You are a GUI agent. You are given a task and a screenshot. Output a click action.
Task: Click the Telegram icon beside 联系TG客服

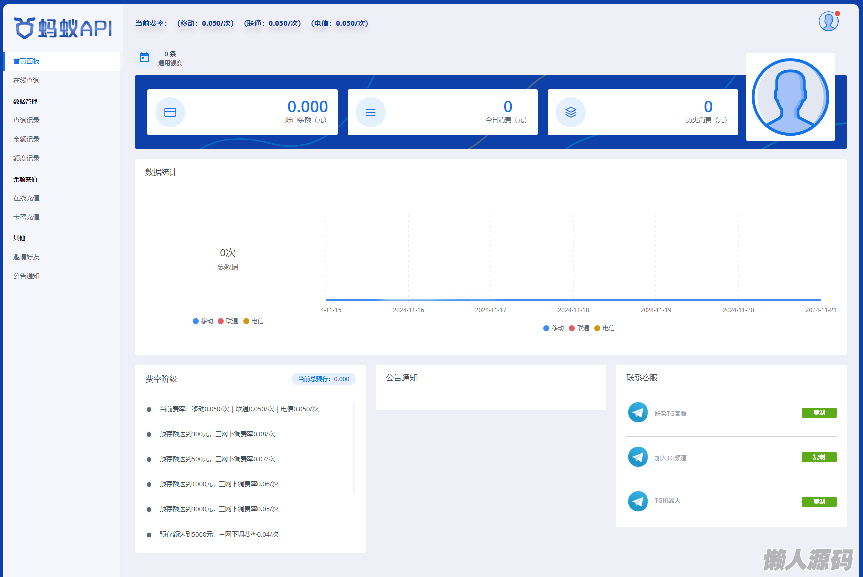click(638, 413)
